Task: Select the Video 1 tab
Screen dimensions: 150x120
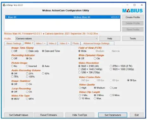Action: coord(29,43)
